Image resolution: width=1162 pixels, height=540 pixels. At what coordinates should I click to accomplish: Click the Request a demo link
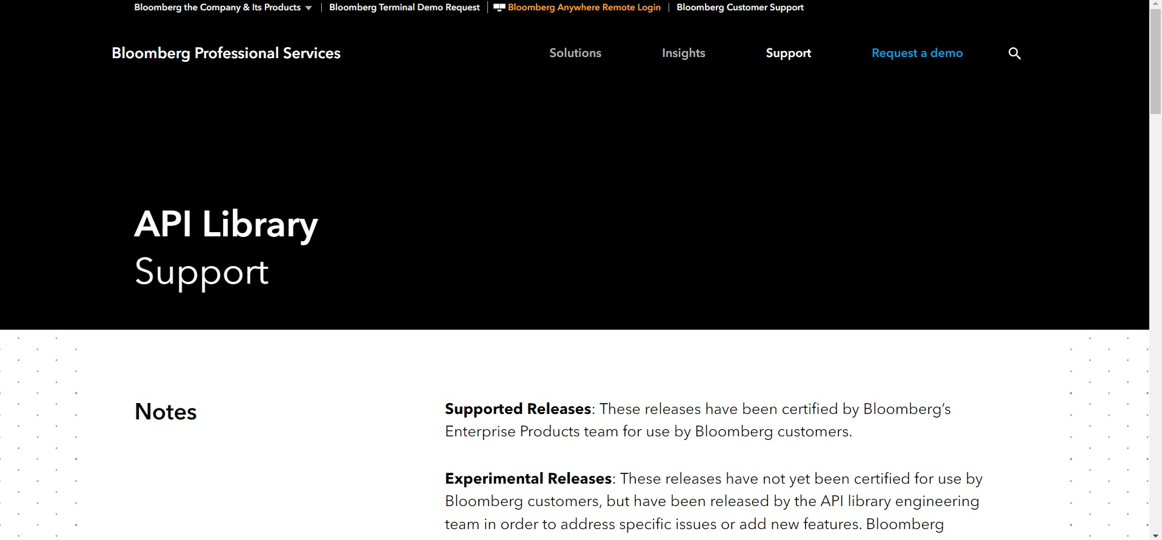pyautogui.click(x=917, y=53)
